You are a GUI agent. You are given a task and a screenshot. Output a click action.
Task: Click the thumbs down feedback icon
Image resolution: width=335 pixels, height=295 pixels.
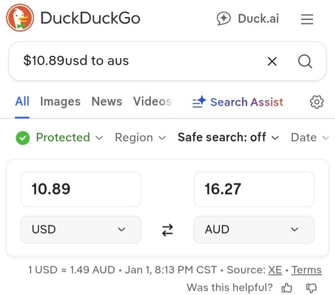click(311, 288)
